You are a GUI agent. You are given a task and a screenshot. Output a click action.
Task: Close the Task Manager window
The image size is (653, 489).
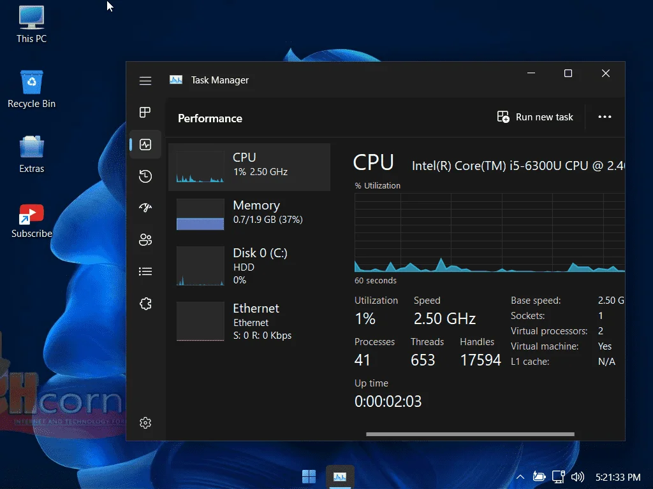click(x=606, y=74)
